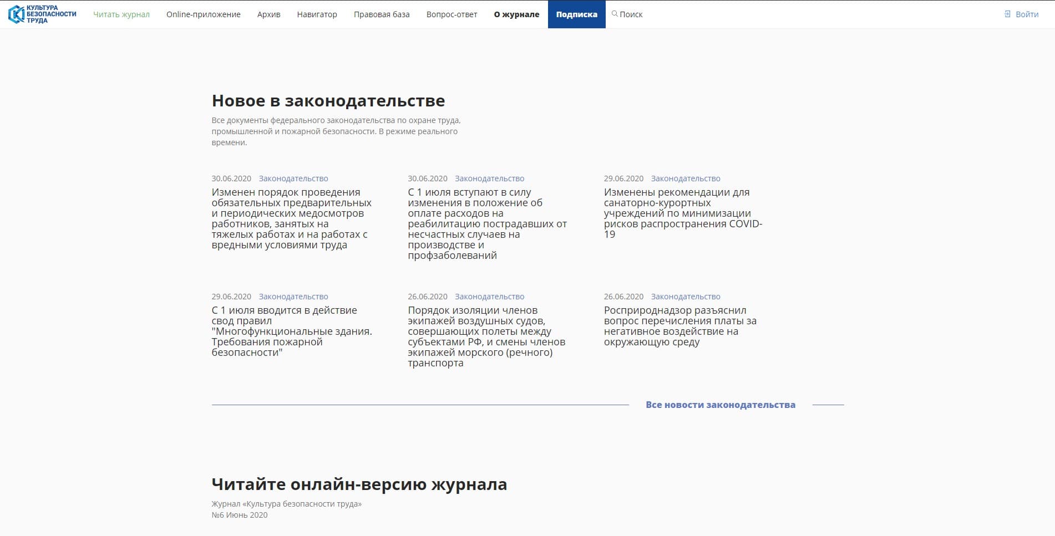Click Законодательство tag on COVID-19 article
1055x536 pixels.
point(686,178)
